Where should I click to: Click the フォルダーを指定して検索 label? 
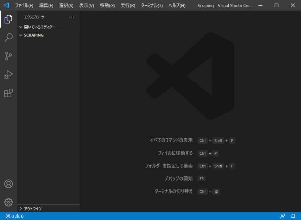pos(169,166)
